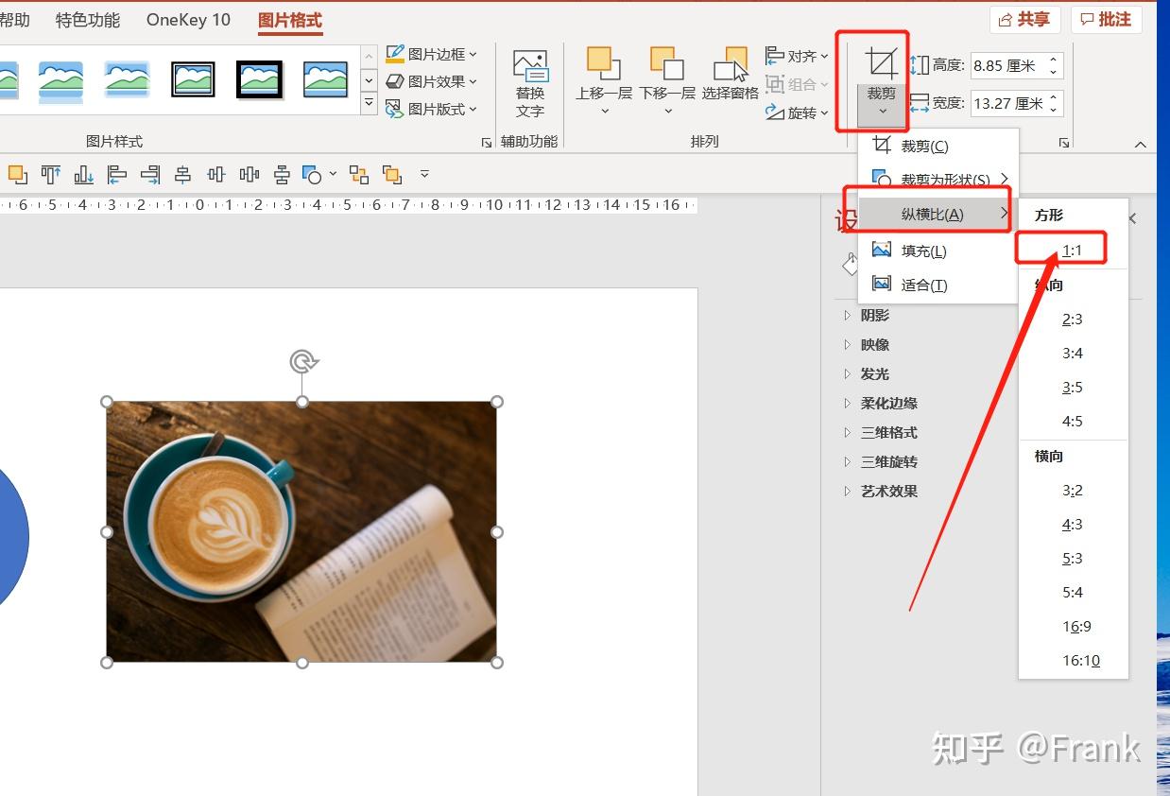Expand the Glow (发光) section
The width and height of the screenshot is (1170, 796).
tap(875, 373)
